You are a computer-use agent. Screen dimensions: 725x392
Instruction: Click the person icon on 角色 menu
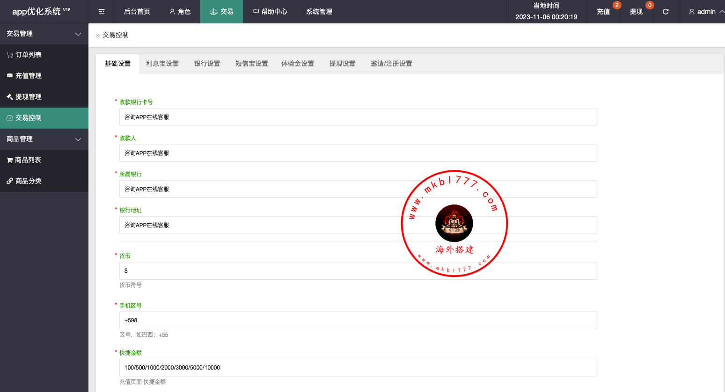click(172, 12)
